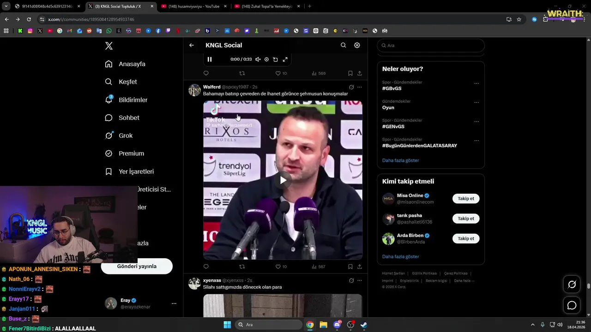Open more options on xyenxss's post

(360, 280)
